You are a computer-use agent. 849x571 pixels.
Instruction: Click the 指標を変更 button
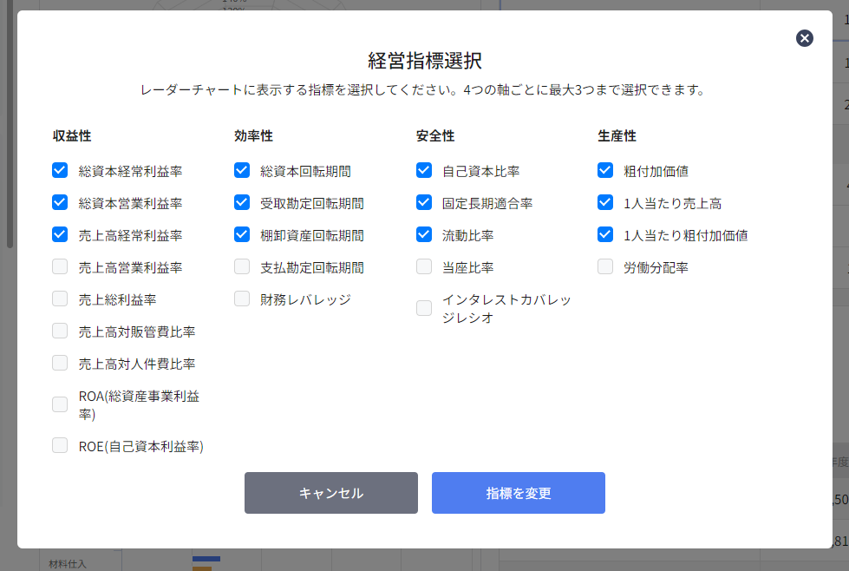[x=518, y=493]
